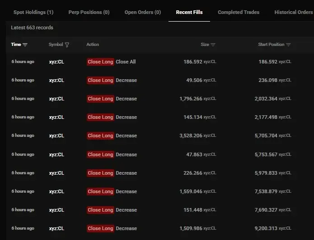Sort by the Start Position column icon
The width and height of the screenshot is (314, 240).
pyautogui.click(x=288, y=45)
